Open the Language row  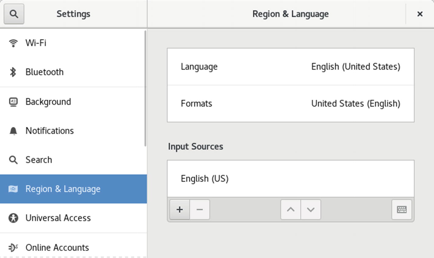(291, 67)
